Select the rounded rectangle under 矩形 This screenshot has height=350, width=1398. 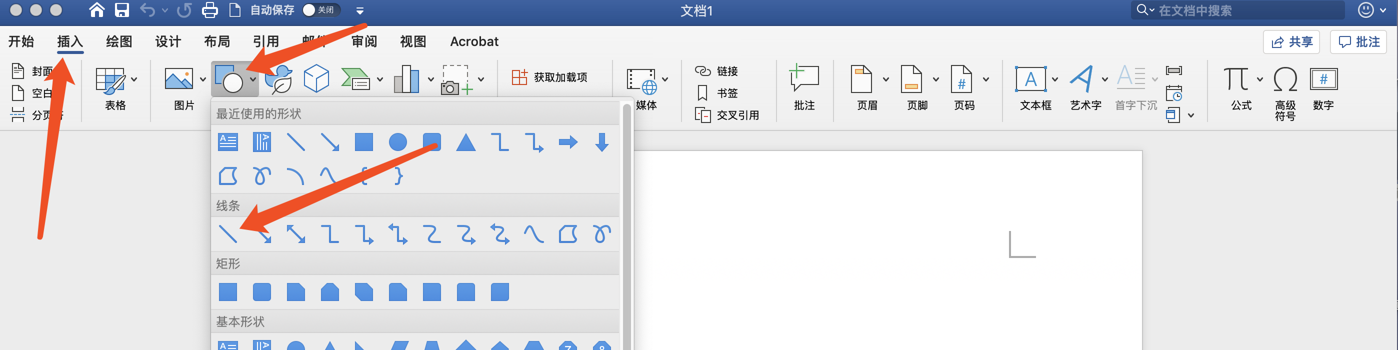(x=261, y=292)
